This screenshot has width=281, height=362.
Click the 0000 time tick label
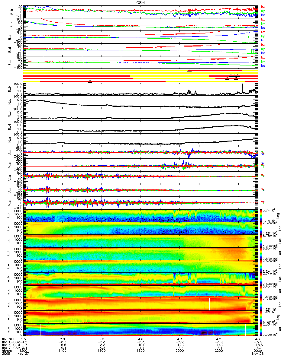[x=257, y=351]
